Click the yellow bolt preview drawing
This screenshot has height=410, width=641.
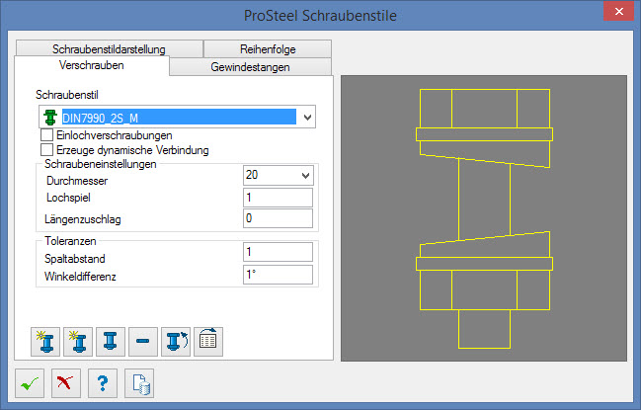click(x=484, y=218)
